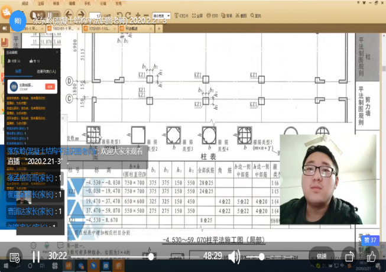
Task: Pause the video playback
Action: (x=35, y=257)
